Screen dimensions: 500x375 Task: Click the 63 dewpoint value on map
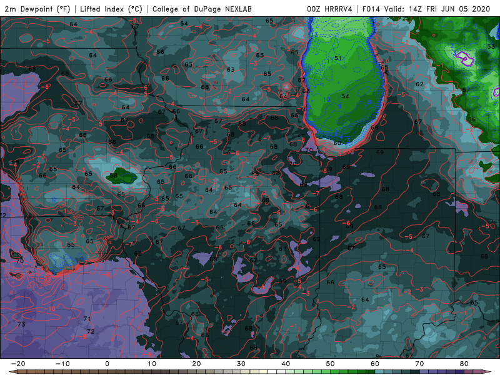point(231,69)
